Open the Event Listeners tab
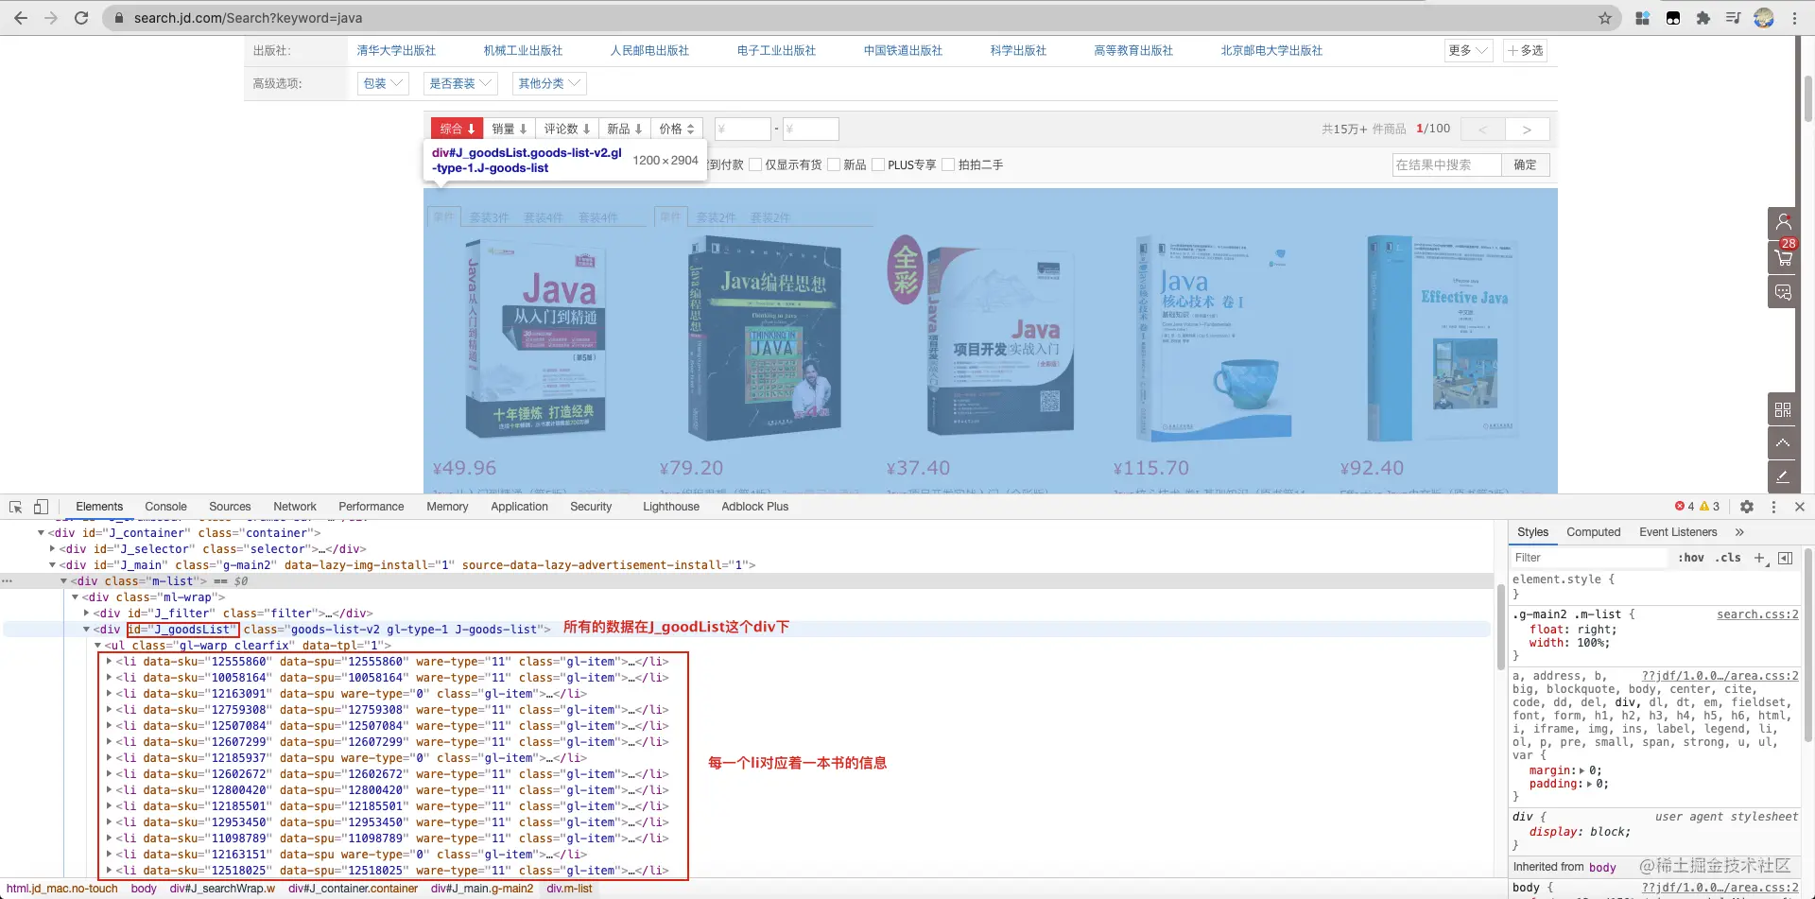The height and width of the screenshot is (899, 1815). 1678,532
